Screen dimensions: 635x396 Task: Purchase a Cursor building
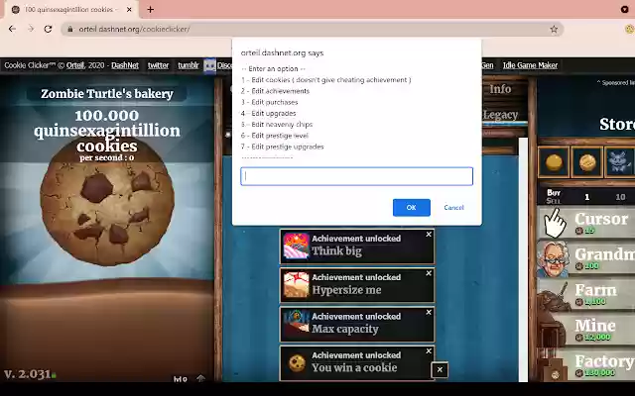(x=586, y=223)
